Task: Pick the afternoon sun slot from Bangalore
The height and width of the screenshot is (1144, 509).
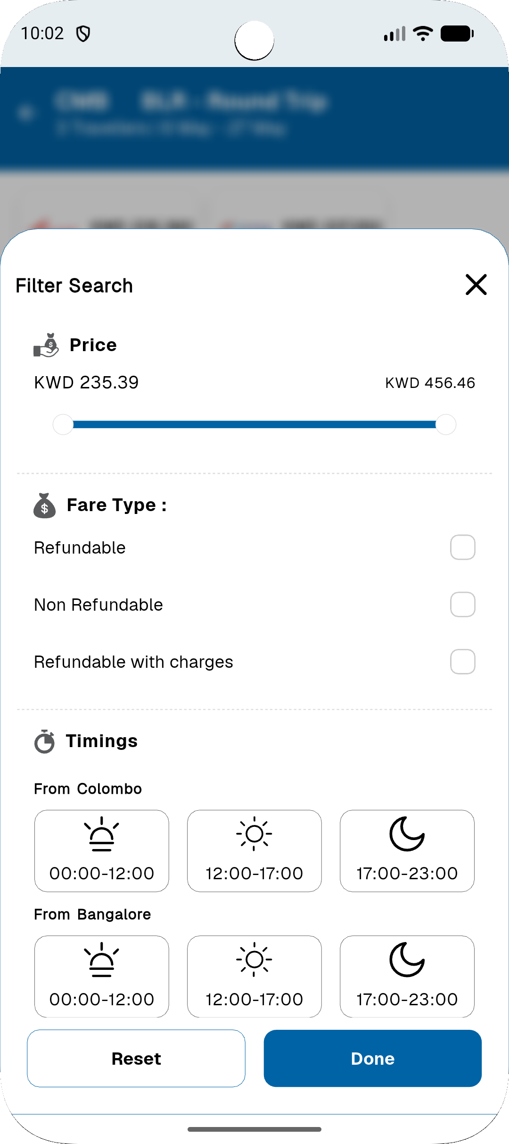Action: point(254,976)
